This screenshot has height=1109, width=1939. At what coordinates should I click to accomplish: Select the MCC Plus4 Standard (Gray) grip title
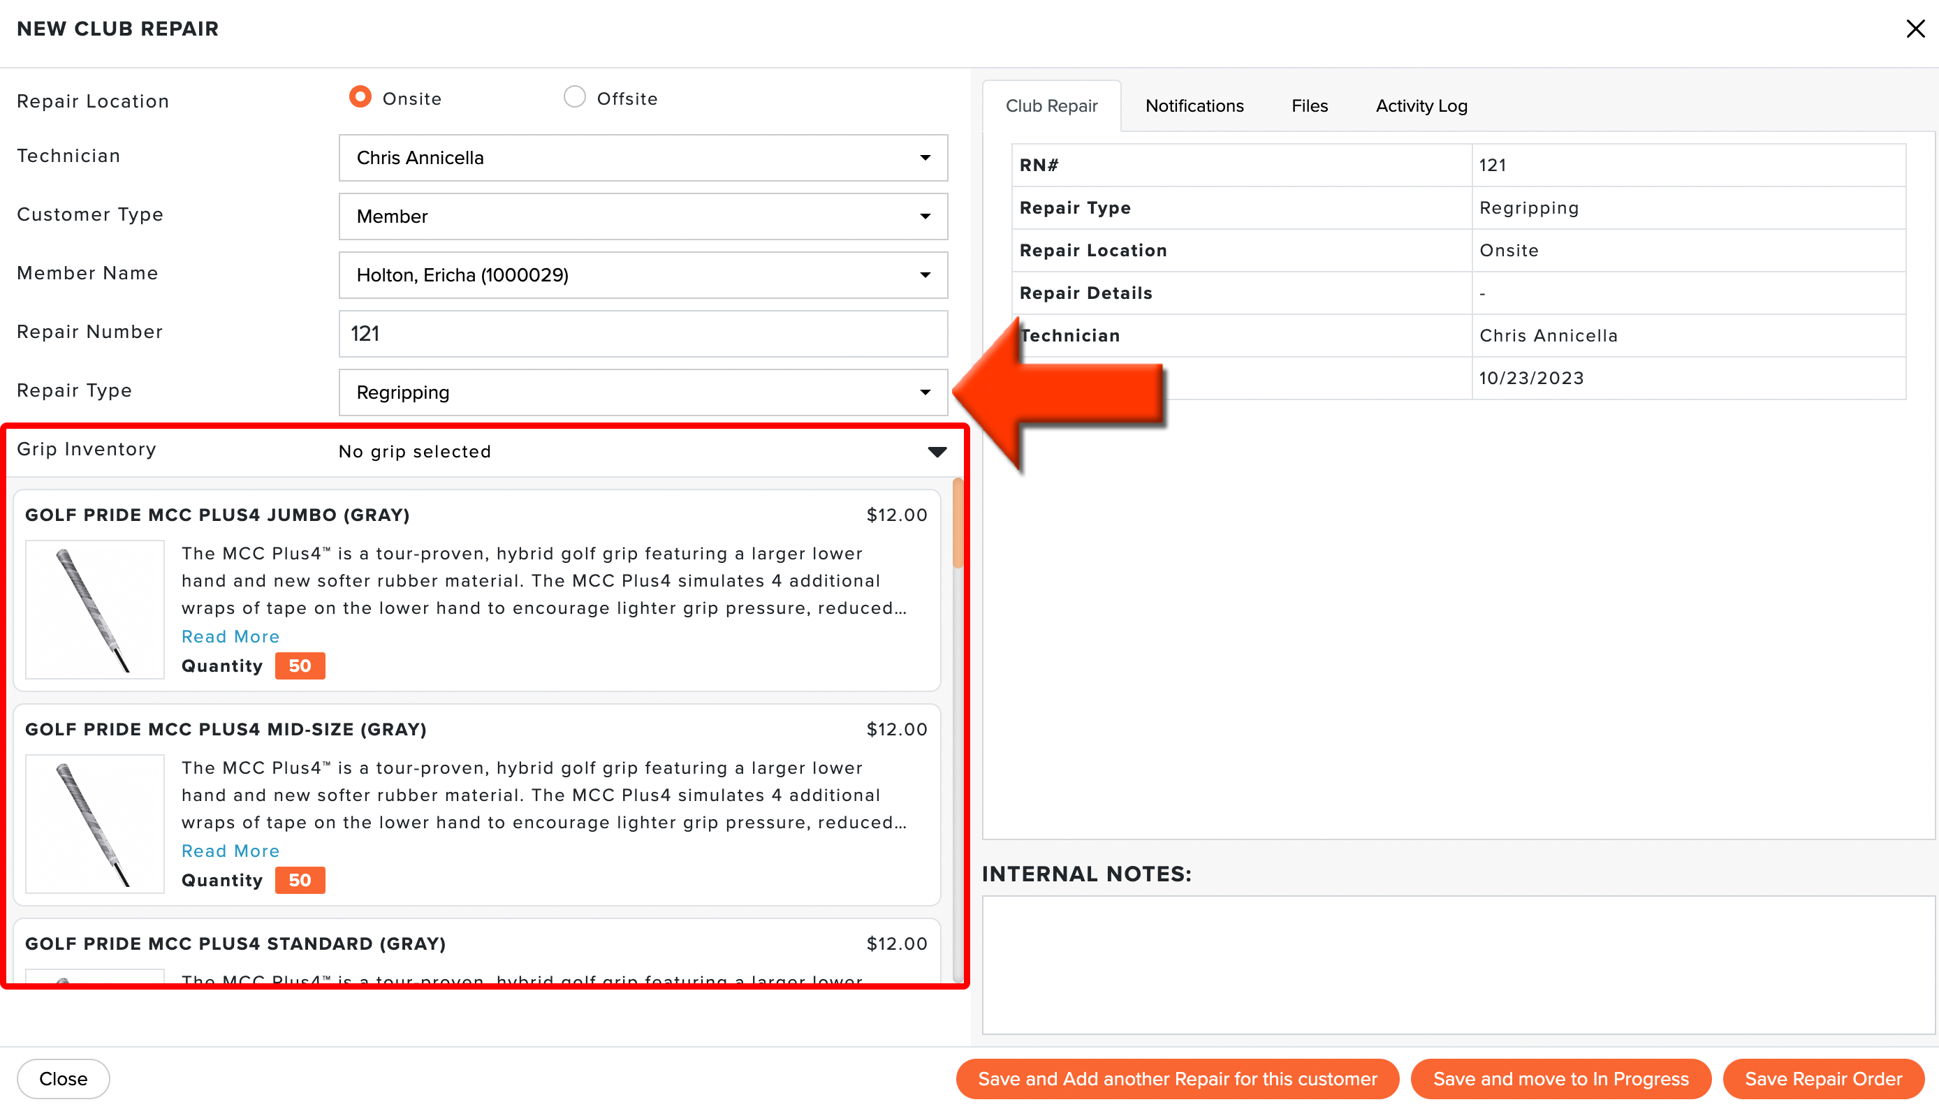point(235,943)
